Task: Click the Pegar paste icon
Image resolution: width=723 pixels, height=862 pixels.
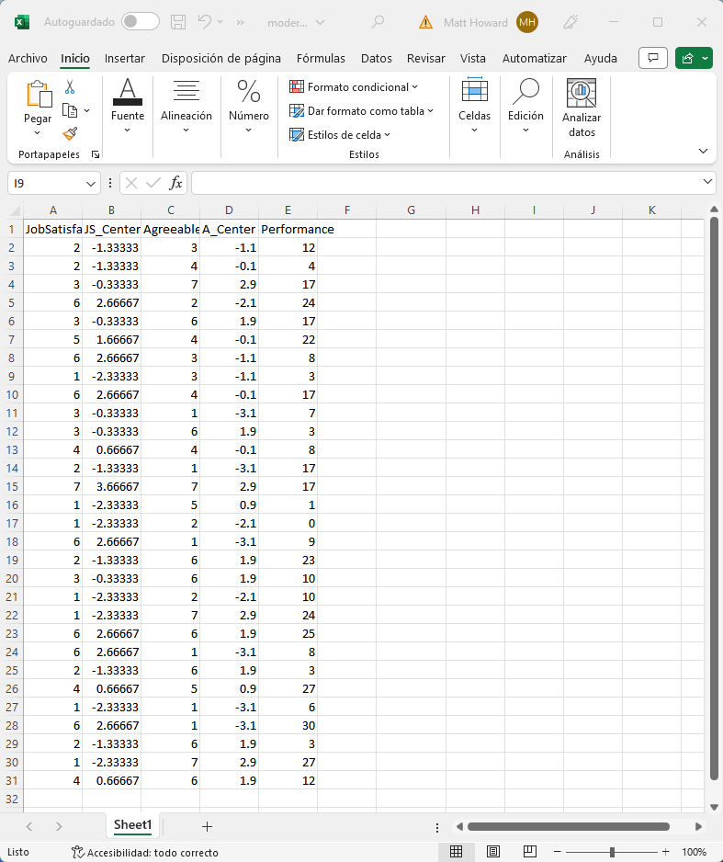Action: pyautogui.click(x=38, y=95)
